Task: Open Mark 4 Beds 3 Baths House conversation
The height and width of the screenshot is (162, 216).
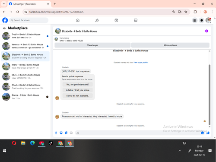Action: (x=25, y=67)
